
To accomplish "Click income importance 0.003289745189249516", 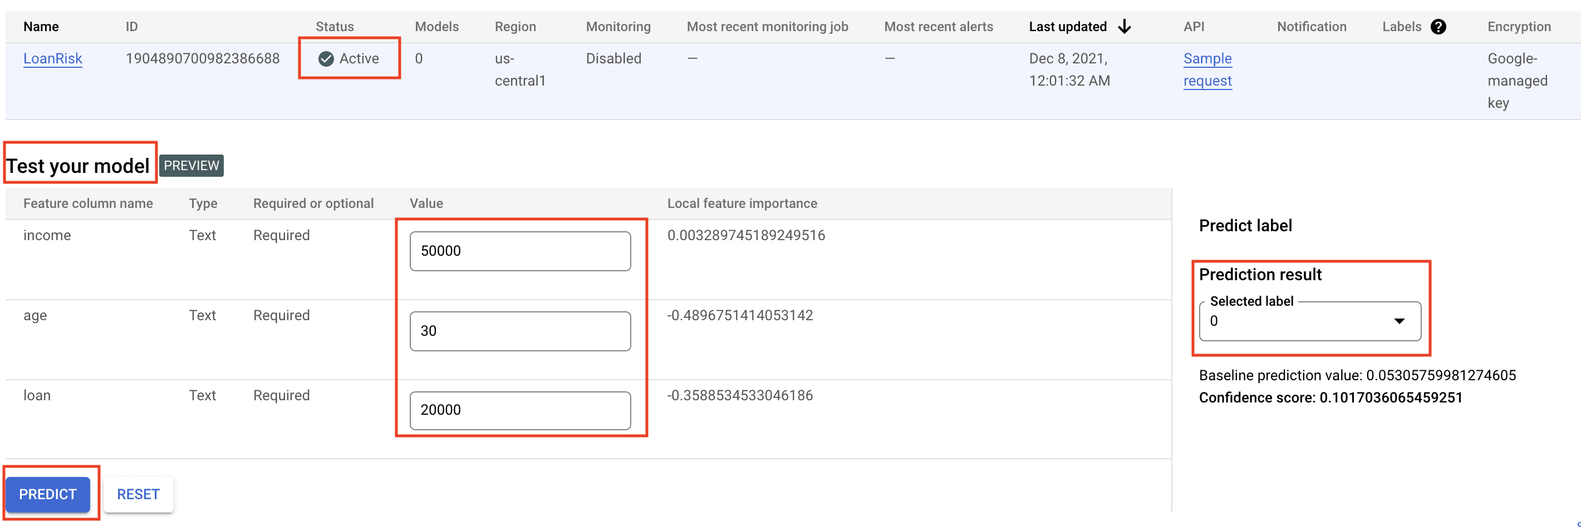I will point(746,235).
